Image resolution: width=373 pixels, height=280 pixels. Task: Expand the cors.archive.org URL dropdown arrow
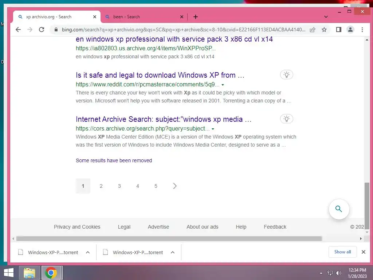[213, 129]
